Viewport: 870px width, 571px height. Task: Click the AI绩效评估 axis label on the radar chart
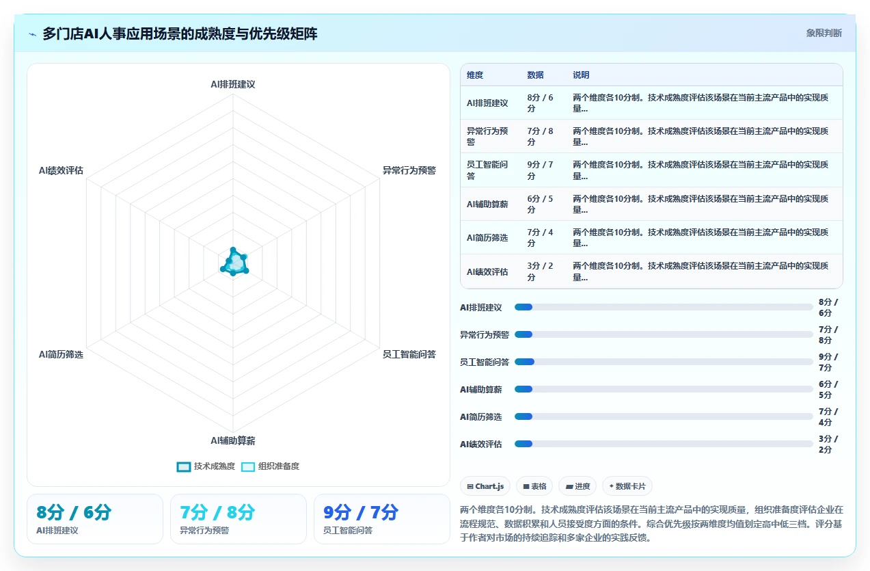(61, 170)
